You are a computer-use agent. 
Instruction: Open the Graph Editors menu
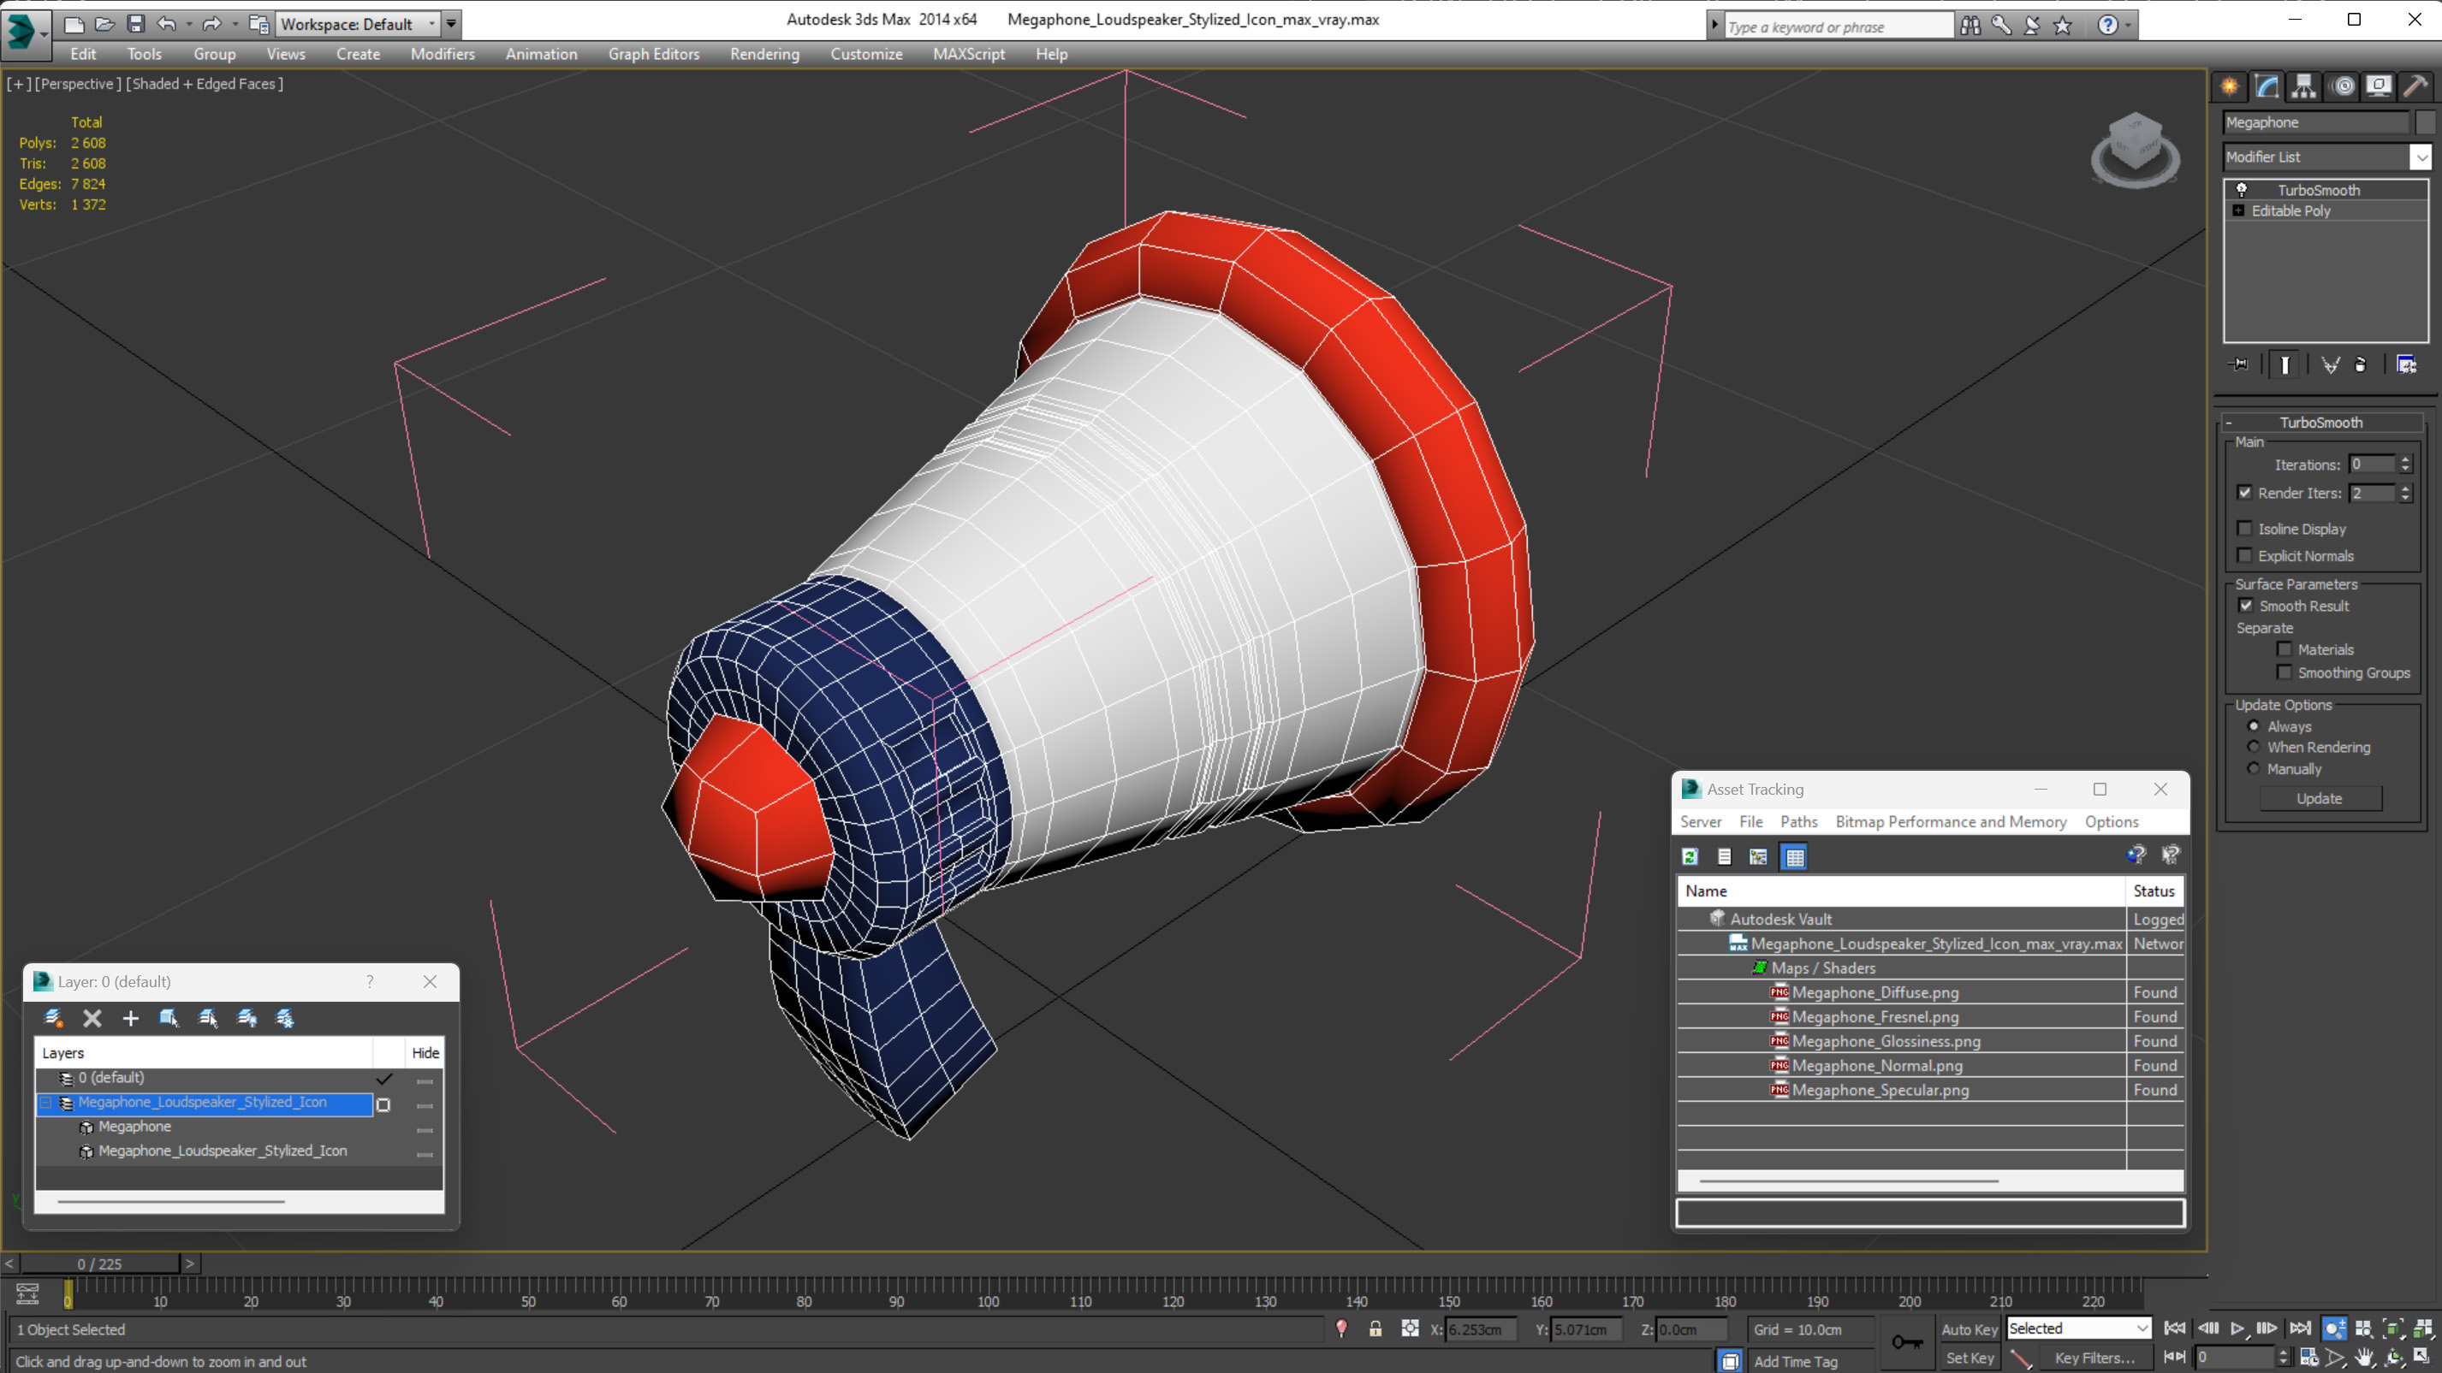[653, 54]
